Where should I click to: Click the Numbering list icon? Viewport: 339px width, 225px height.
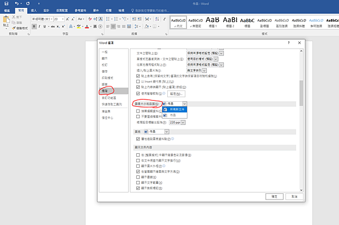116,19
